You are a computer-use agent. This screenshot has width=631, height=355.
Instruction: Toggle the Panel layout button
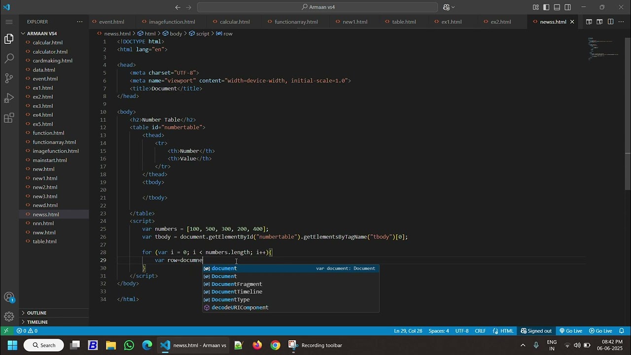click(557, 7)
